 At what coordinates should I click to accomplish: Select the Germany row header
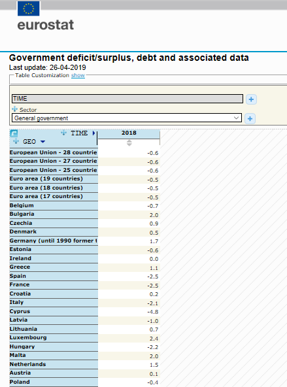click(54, 241)
